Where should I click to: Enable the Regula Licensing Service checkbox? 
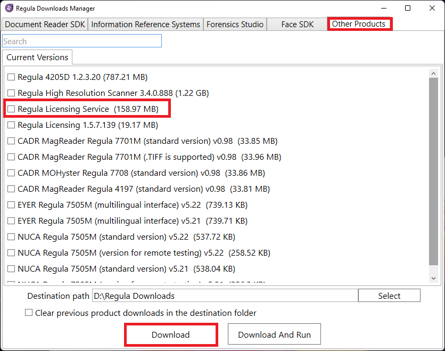[x=11, y=109]
